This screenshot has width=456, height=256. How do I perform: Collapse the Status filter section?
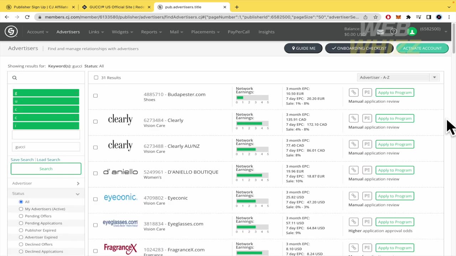(46, 193)
